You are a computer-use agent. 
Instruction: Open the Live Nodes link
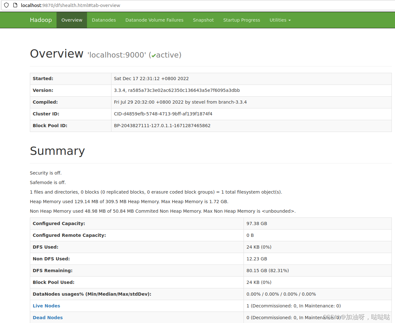[x=46, y=306]
